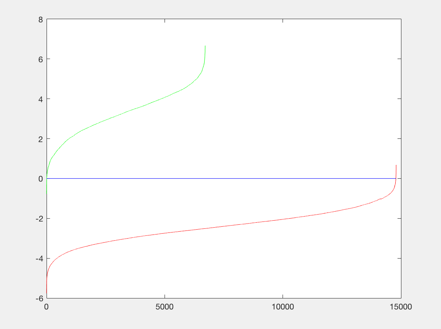Click the x-axis tick label 0
The height and width of the screenshot is (329, 441).
point(47,306)
